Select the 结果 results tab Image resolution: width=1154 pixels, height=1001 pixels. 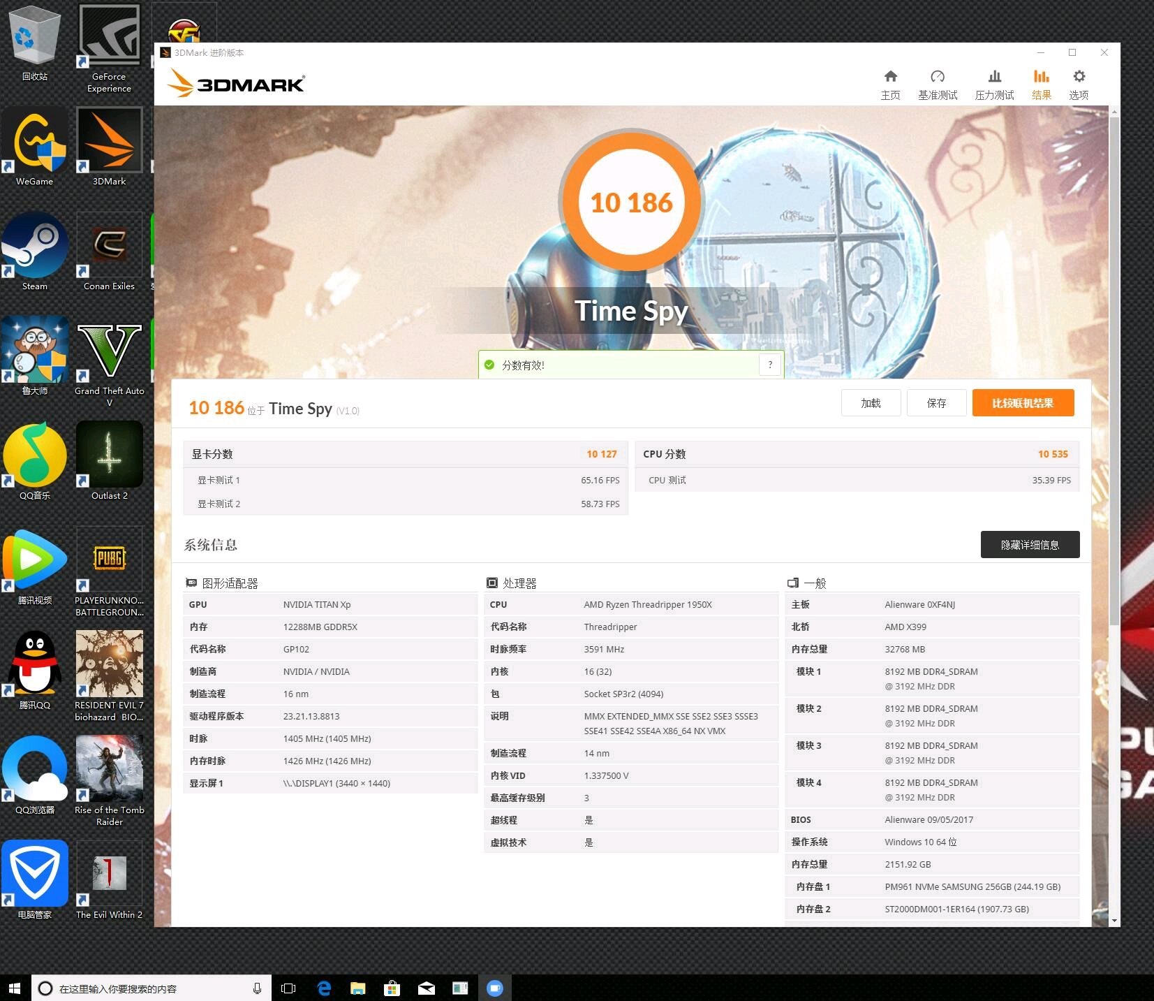click(1042, 85)
